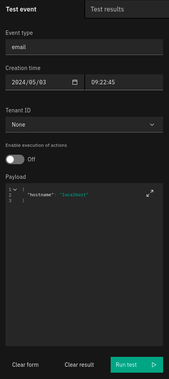The height and width of the screenshot is (379, 169).
Task: Focus the Event type field containing email
Action: pos(84,47)
